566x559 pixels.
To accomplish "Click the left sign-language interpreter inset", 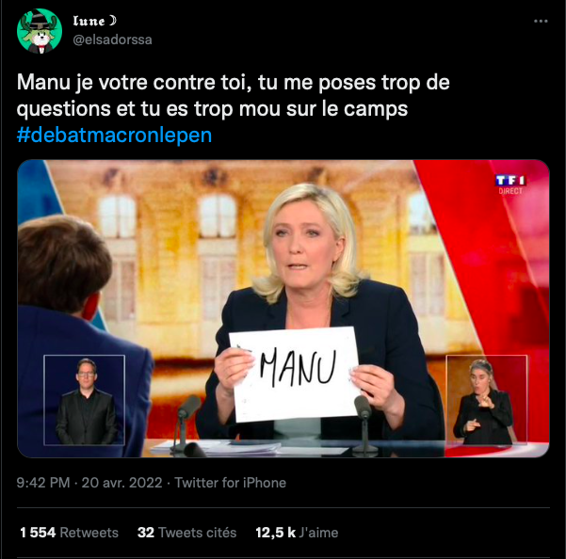I will pyautogui.click(x=84, y=400).
